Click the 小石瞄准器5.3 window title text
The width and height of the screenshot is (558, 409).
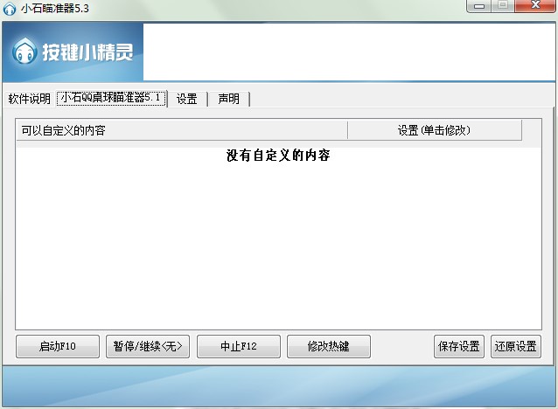55,8
